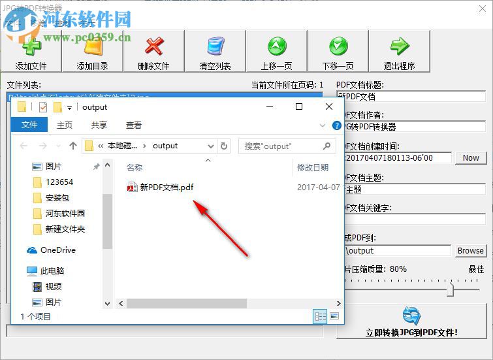Sort by 名称 column header
The image size is (493, 360).
[x=135, y=167]
